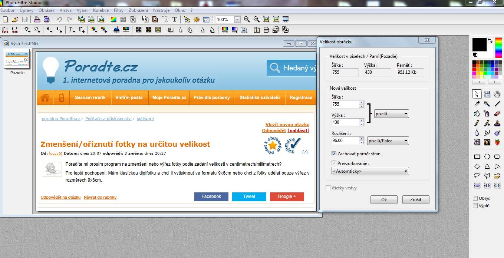Click the Rozlišení input field showing 96.00

coord(345,140)
